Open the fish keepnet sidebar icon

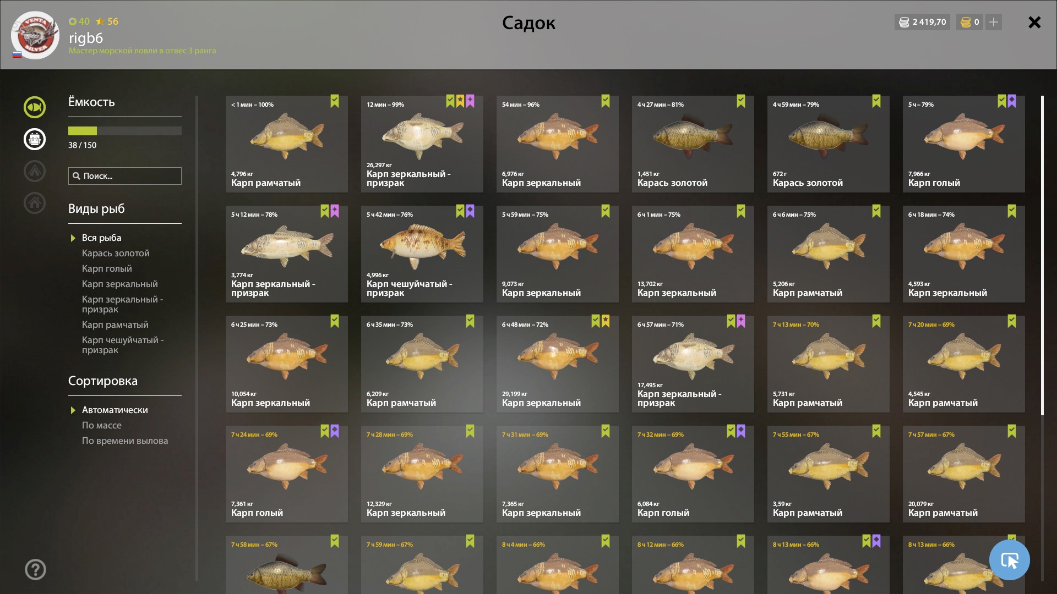click(x=34, y=107)
